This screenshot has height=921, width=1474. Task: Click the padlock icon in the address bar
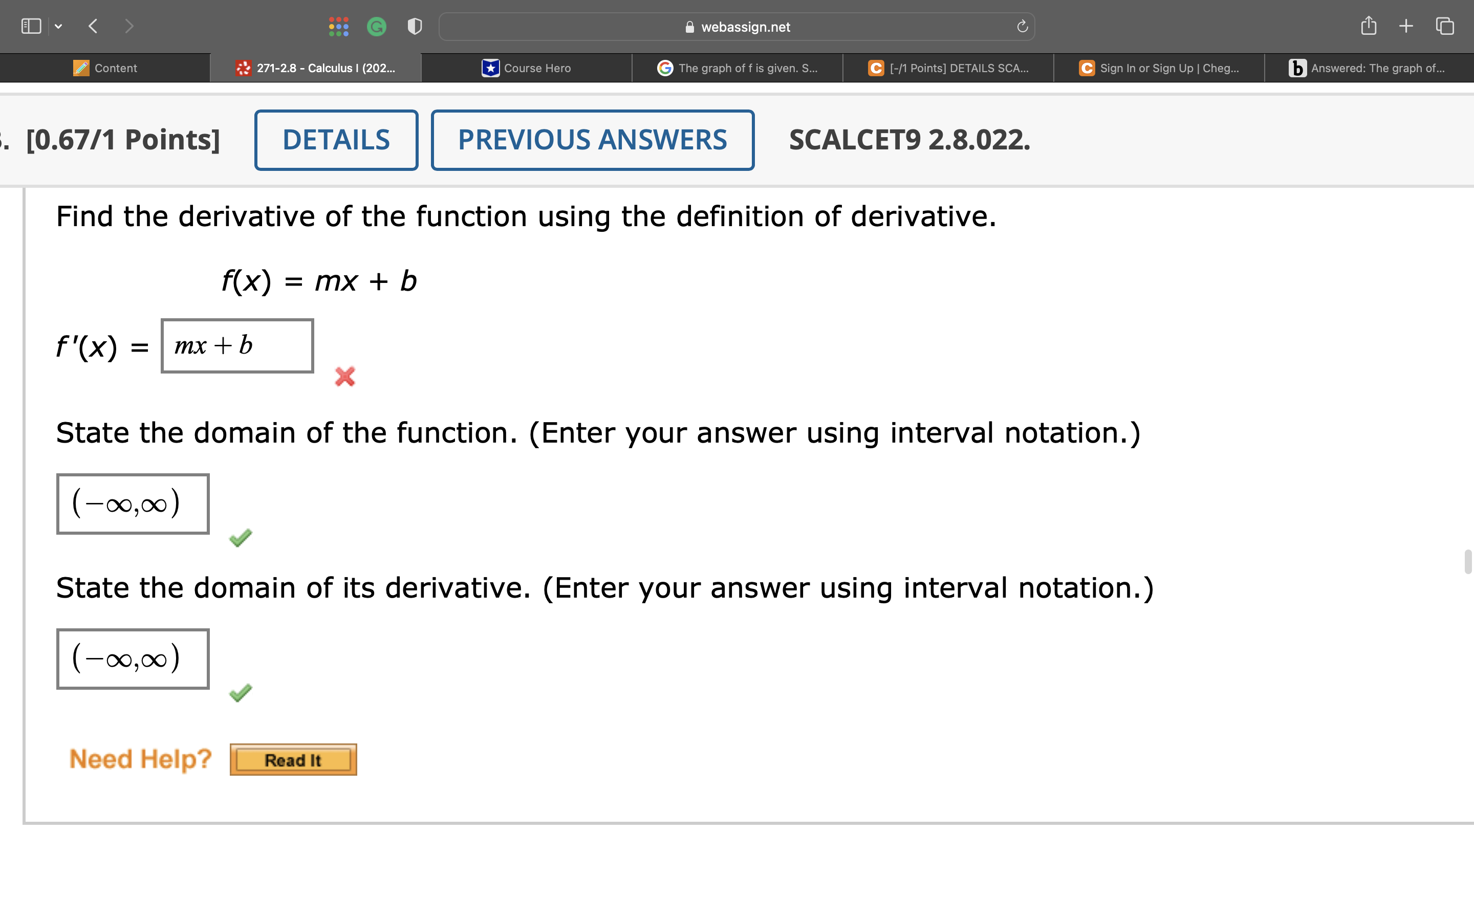tap(688, 26)
